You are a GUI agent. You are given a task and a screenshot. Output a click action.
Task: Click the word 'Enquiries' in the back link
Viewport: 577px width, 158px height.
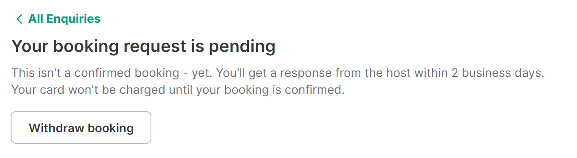(74, 19)
